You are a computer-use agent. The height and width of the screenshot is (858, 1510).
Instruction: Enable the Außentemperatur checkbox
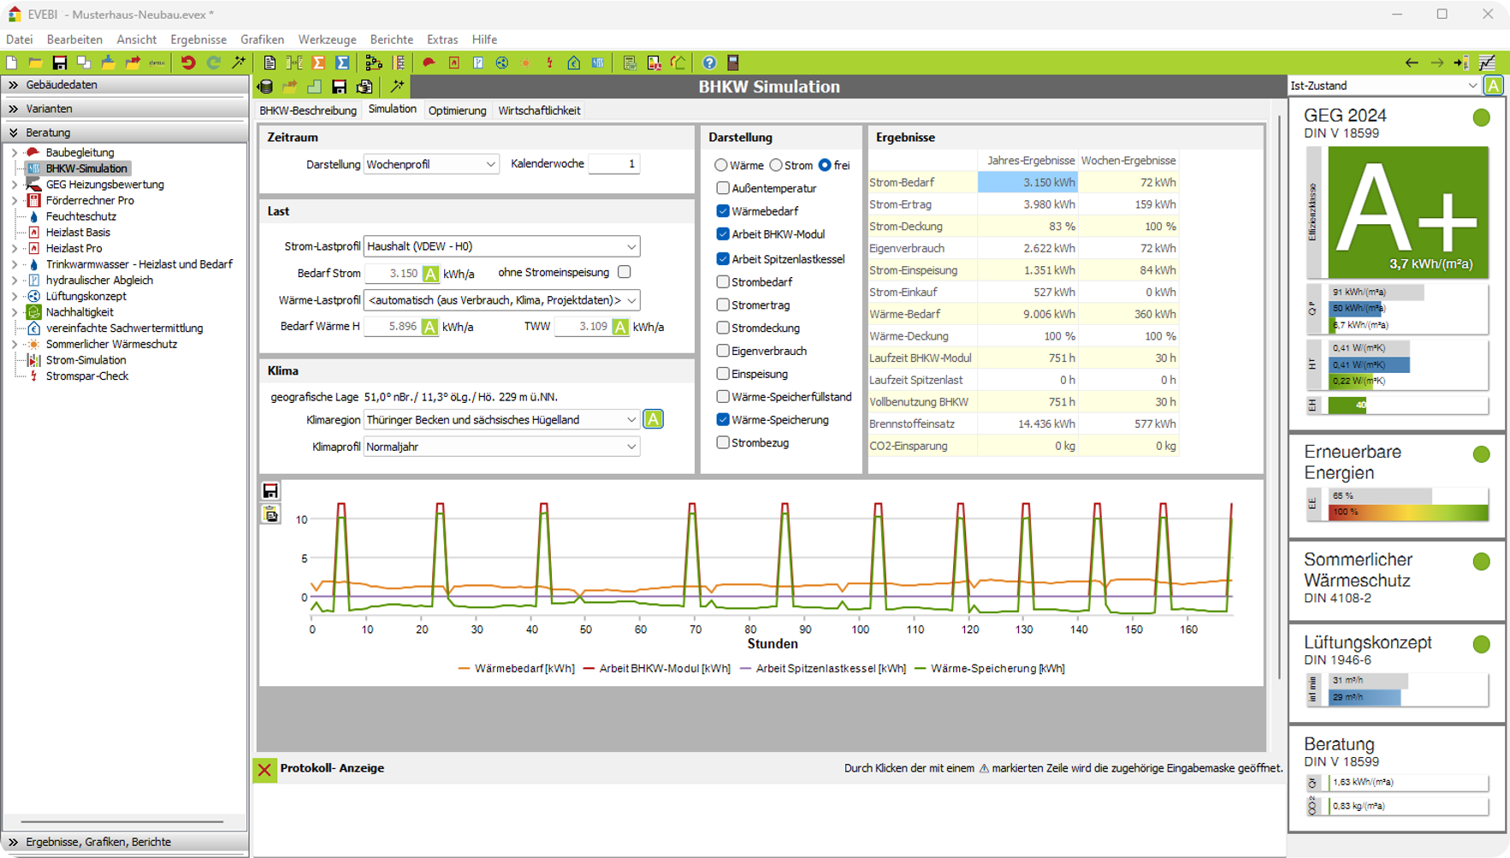pyautogui.click(x=723, y=188)
